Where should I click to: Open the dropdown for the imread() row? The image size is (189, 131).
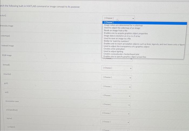[117, 68]
